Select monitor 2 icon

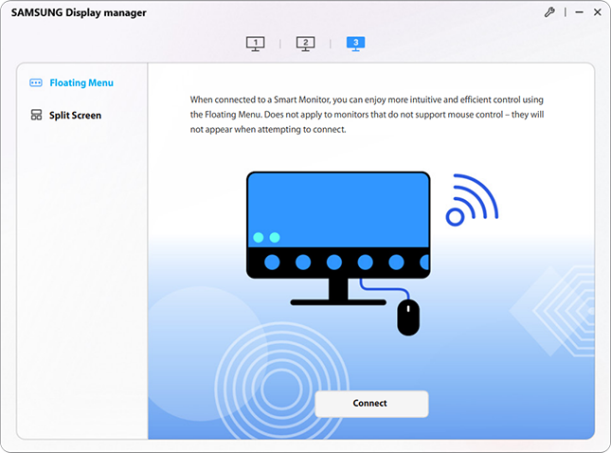(305, 44)
